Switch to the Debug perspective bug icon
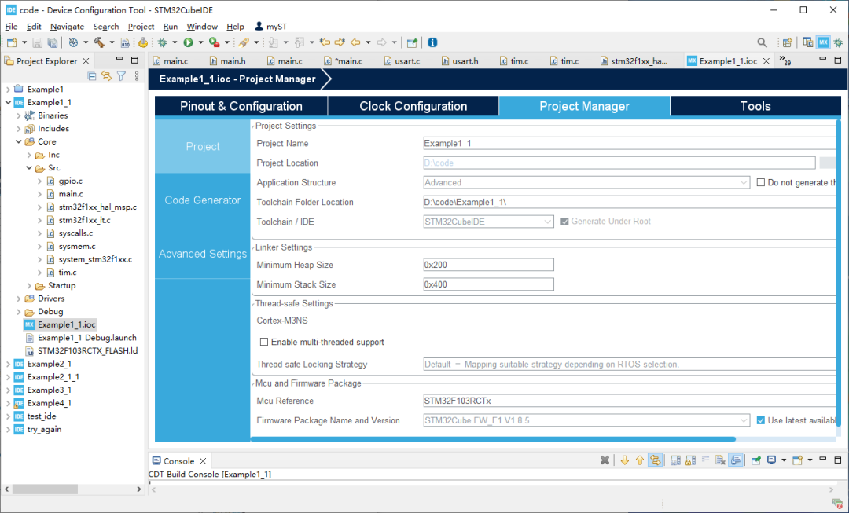The height and width of the screenshot is (513, 849). [838, 42]
